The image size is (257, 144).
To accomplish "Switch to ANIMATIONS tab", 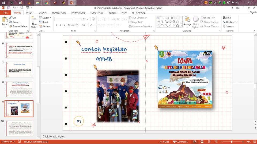I will pos(78,13).
